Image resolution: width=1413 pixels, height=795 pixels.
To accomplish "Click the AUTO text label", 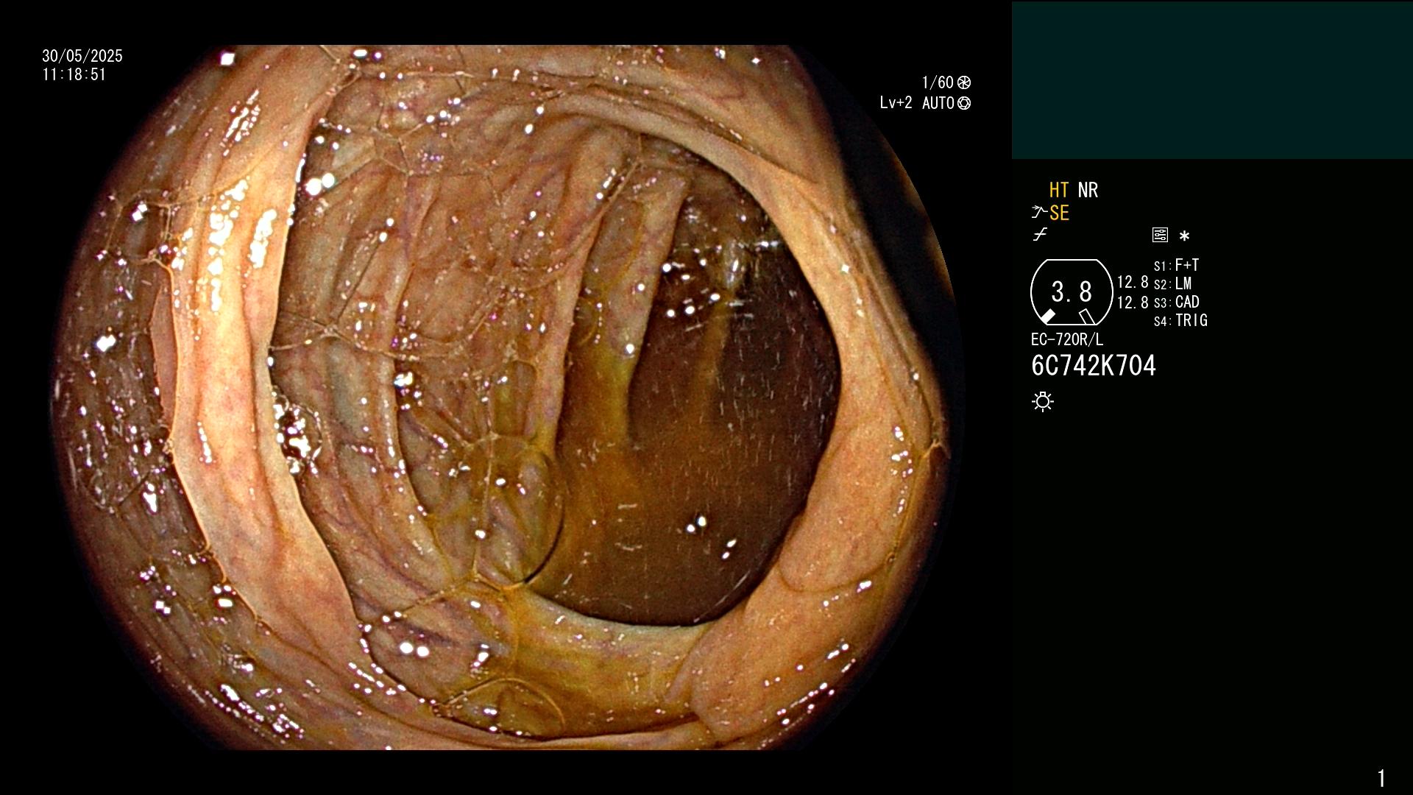I will [938, 103].
